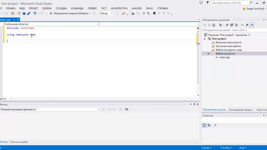
Task: Open Solution Explorer window options dropdown
Action: coord(264,20)
